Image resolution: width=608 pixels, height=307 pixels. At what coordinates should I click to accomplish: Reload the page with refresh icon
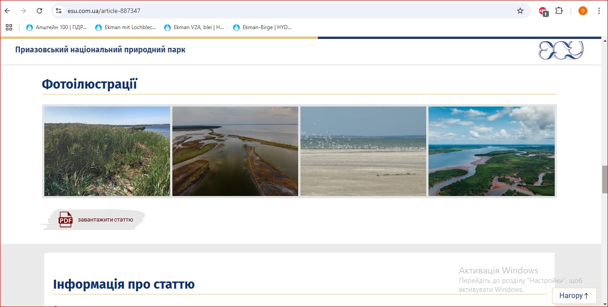(39, 11)
